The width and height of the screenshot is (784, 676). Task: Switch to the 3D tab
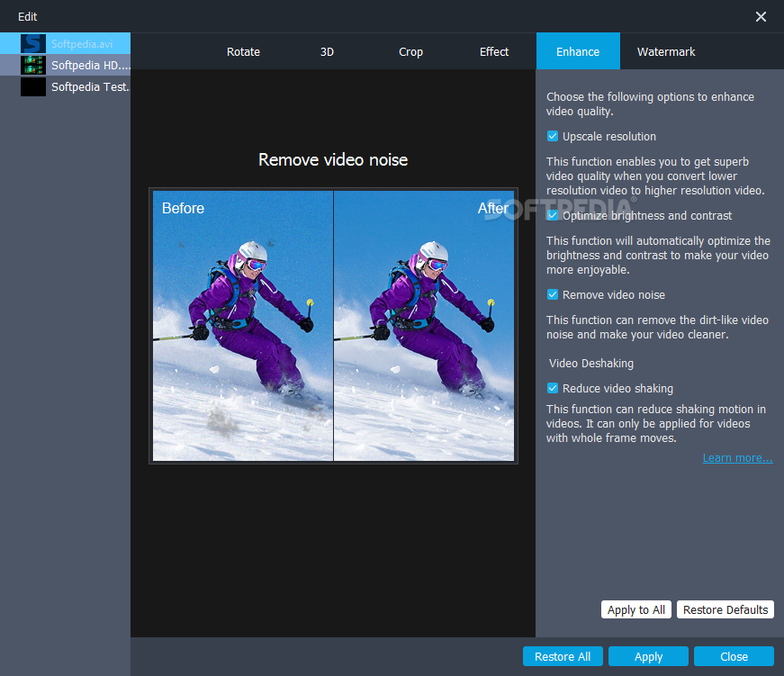click(327, 51)
